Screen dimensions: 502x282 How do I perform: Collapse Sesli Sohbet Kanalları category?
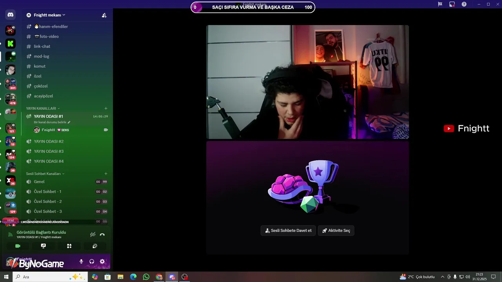click(x=45, y=174)
